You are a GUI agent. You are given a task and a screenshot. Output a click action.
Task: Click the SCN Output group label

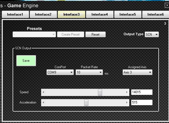[x=23, y=48]
